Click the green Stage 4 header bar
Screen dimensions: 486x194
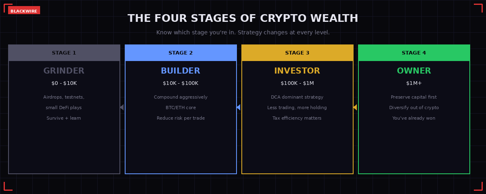click(x=414, y=53)
